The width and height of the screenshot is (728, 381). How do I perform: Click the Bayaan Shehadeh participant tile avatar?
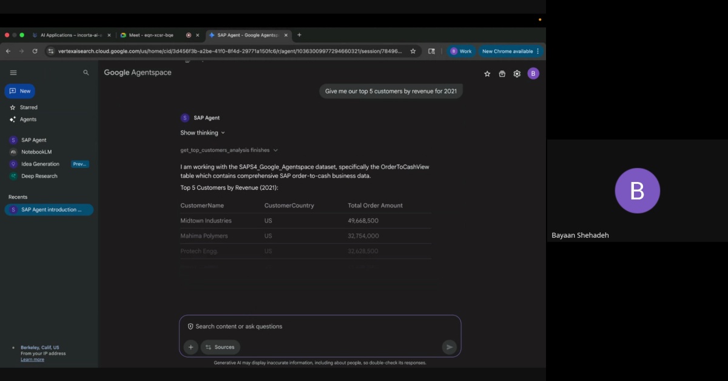[x=638, y=191]
